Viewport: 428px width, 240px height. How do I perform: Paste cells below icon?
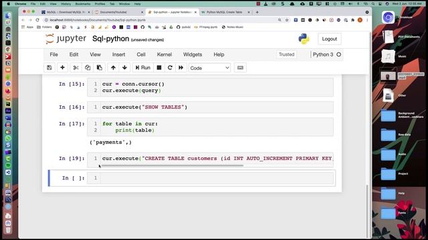100,68
